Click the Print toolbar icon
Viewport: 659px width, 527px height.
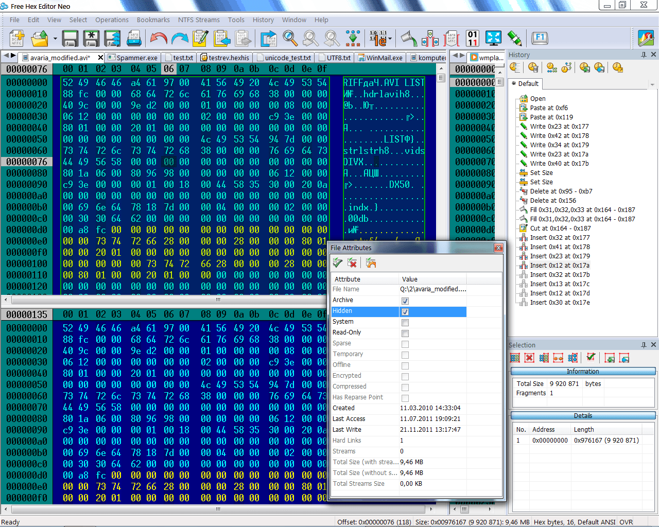pos(134,38)
